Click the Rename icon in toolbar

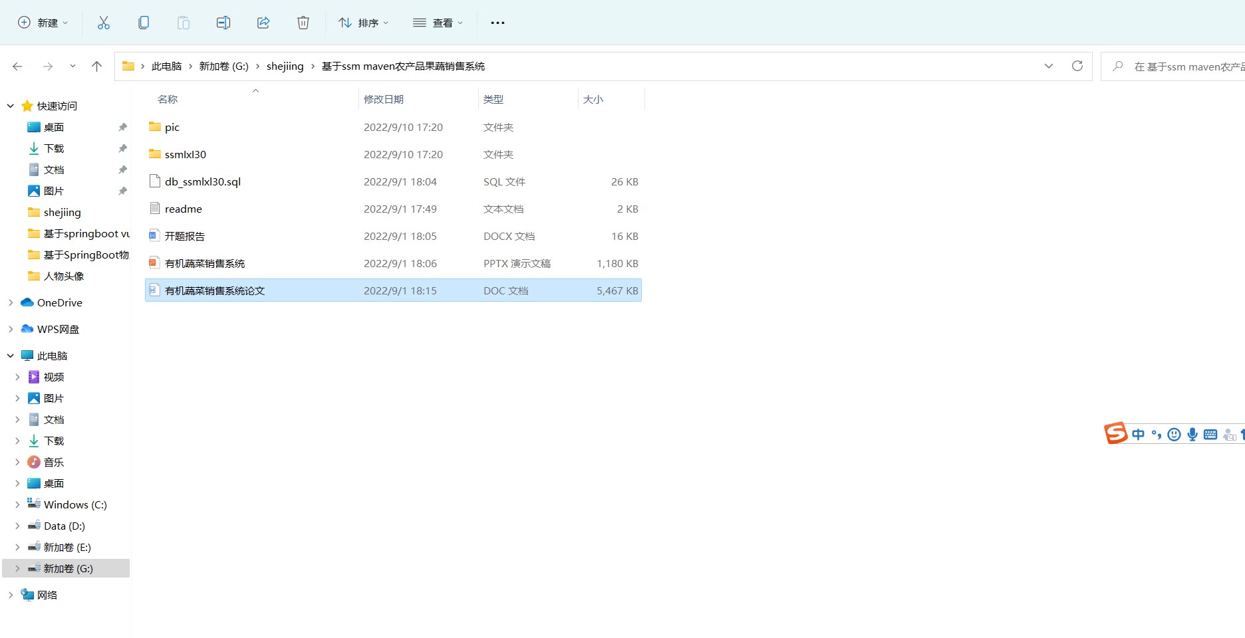point(223,23)
